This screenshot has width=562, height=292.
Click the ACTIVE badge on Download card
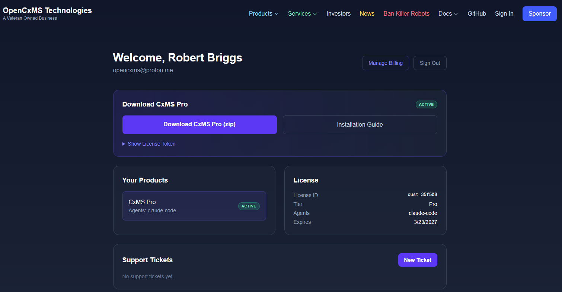tap(426, 104)
